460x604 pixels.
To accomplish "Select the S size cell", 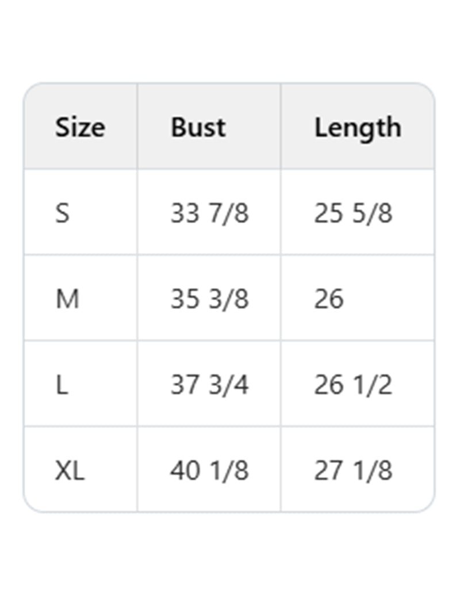I will pos(62,213).
